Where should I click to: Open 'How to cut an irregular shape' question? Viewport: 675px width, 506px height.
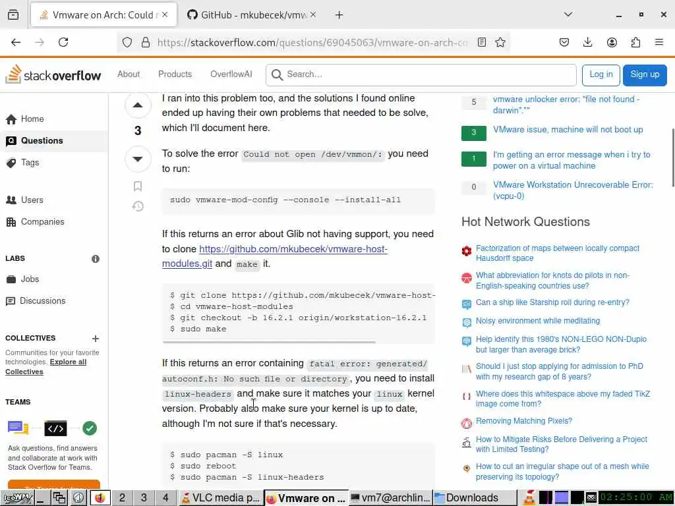click(562, 472)
